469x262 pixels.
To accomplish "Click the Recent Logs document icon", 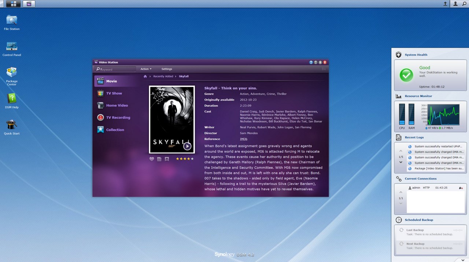I will tap(399, 137).
